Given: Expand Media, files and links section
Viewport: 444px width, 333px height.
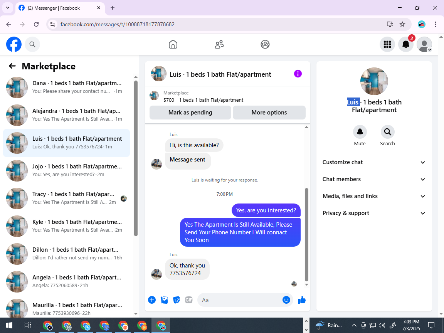Looking at the screenshot, I should (x=374, y=196).
